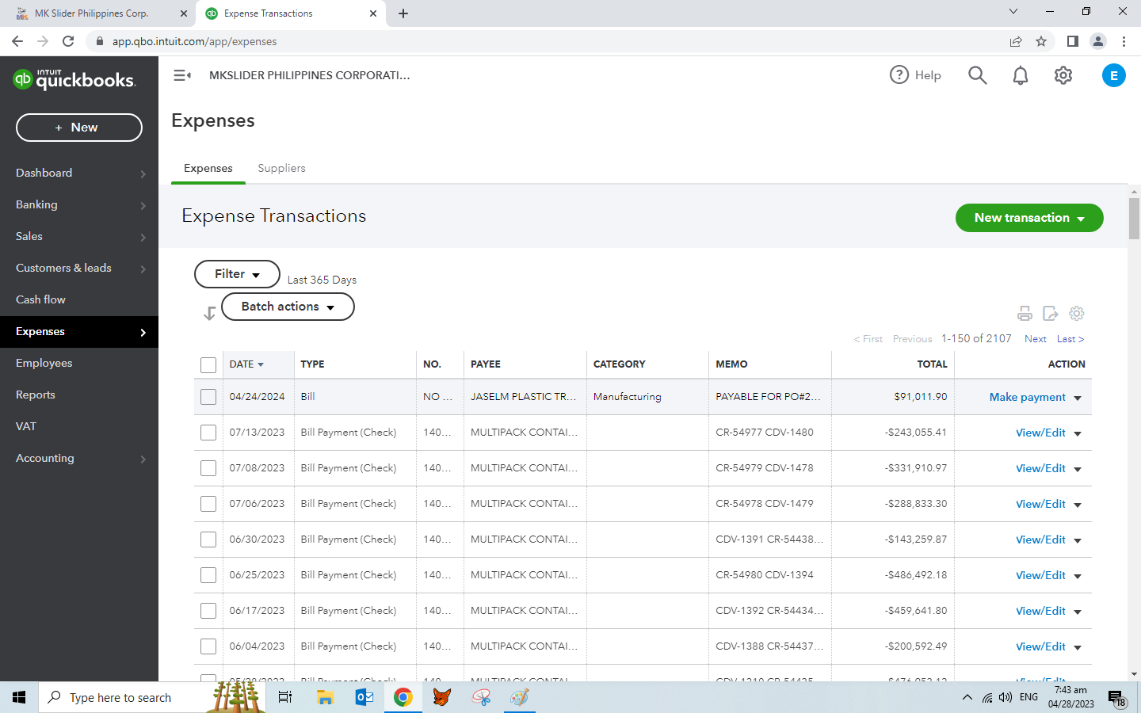Viewport: 1141px width, 713px height.
Task: Open VAT in sidebar
Action: (79, 426)
